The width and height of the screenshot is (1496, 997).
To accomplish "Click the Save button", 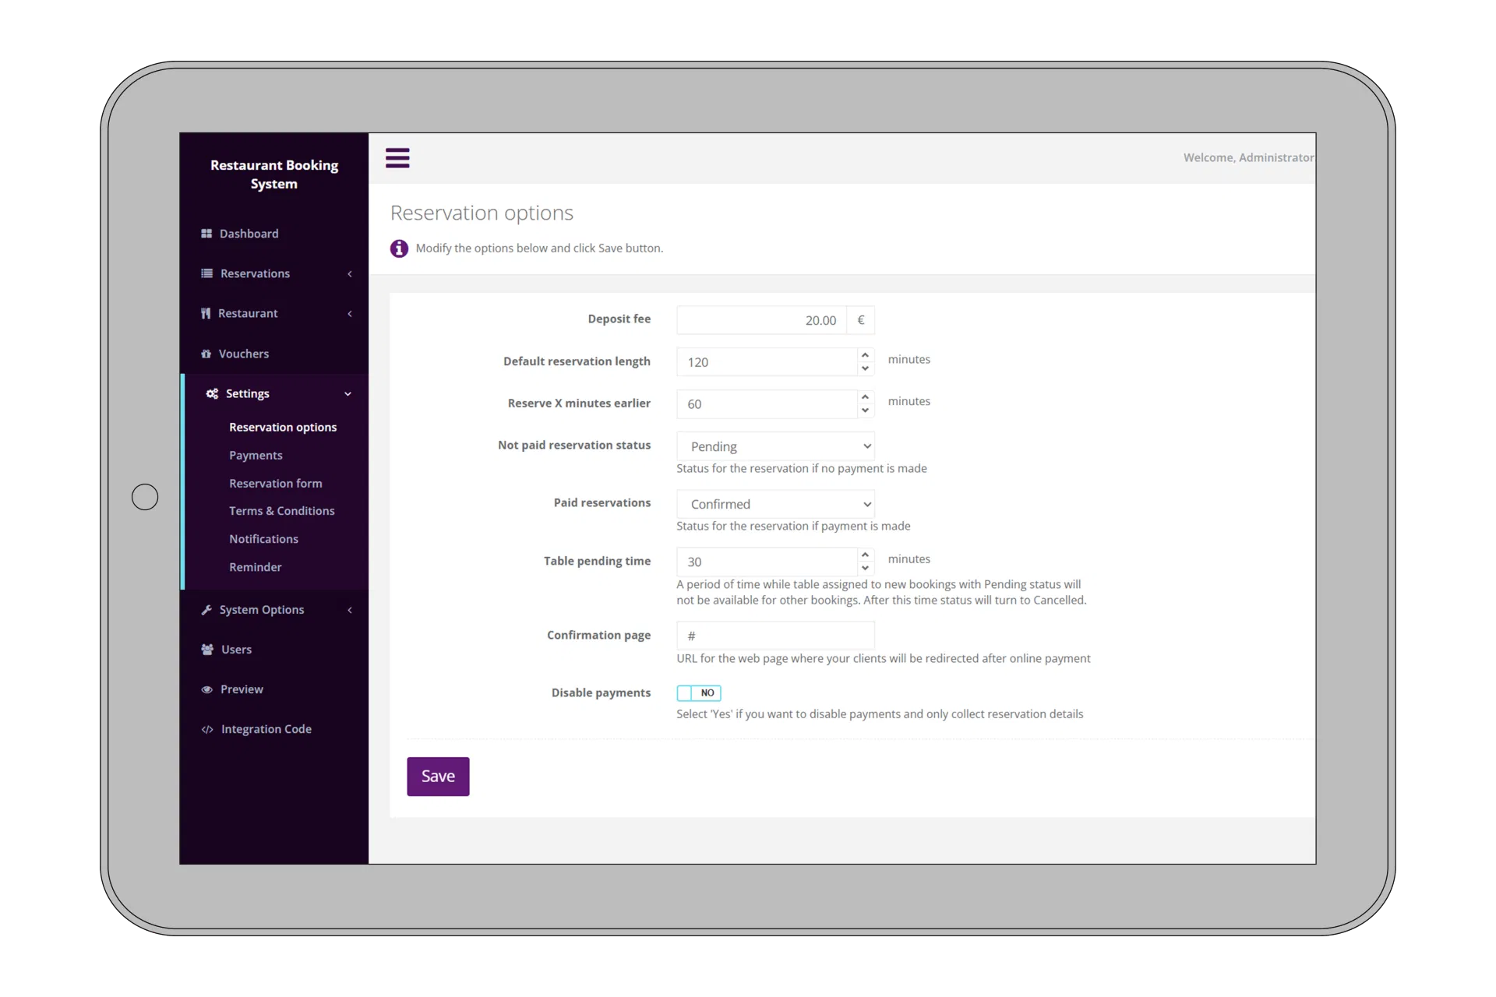I will [x=438, y=776].
